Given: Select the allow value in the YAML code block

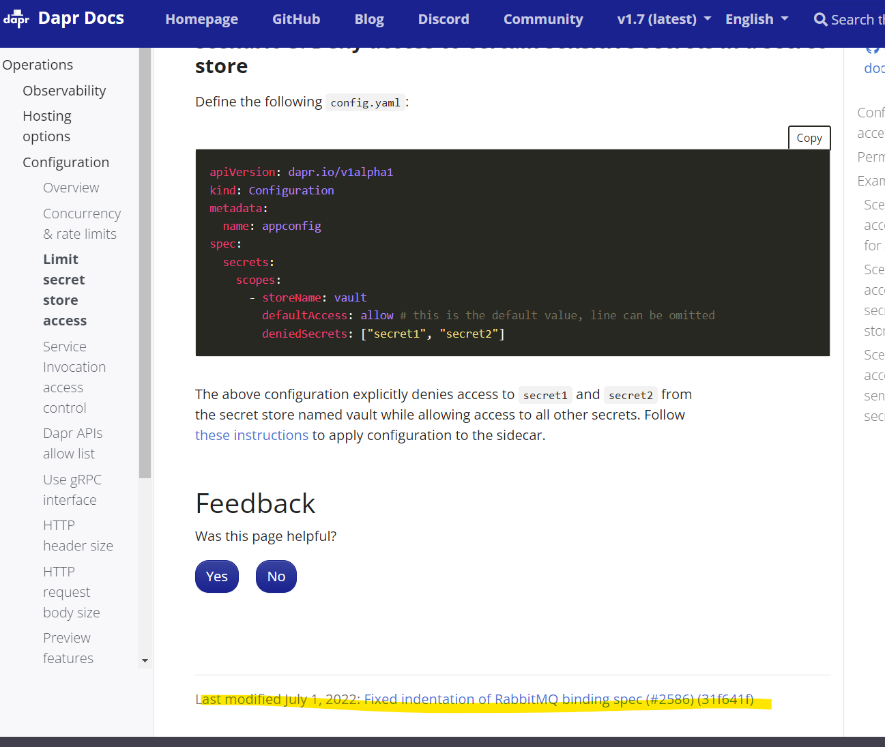Looking at the screenshot, I should pyautogui.click(x=377, y=314).
